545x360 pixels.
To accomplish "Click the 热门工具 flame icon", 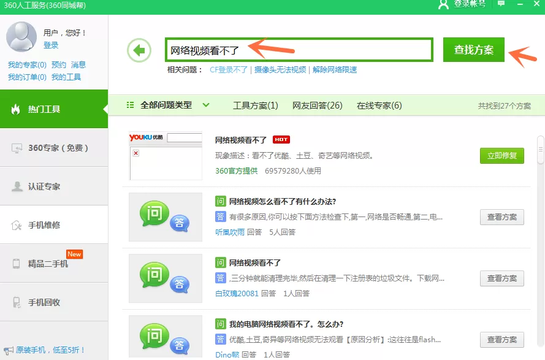I will point(16,109).
